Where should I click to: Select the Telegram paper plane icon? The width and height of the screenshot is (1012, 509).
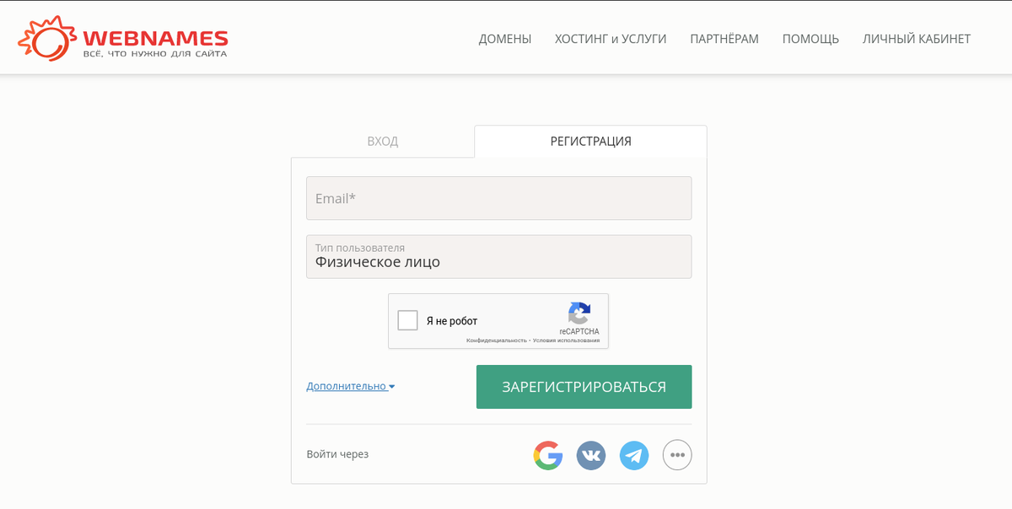click(634, 455)
